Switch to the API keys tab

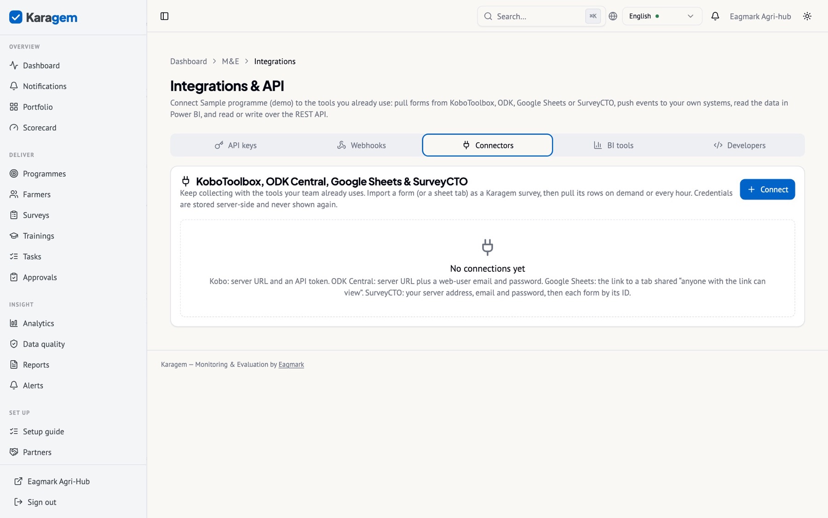[x=236, y=145]
